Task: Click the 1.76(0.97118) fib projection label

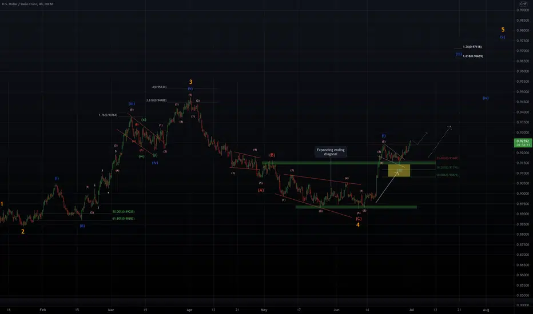Action: click(472, 47)
